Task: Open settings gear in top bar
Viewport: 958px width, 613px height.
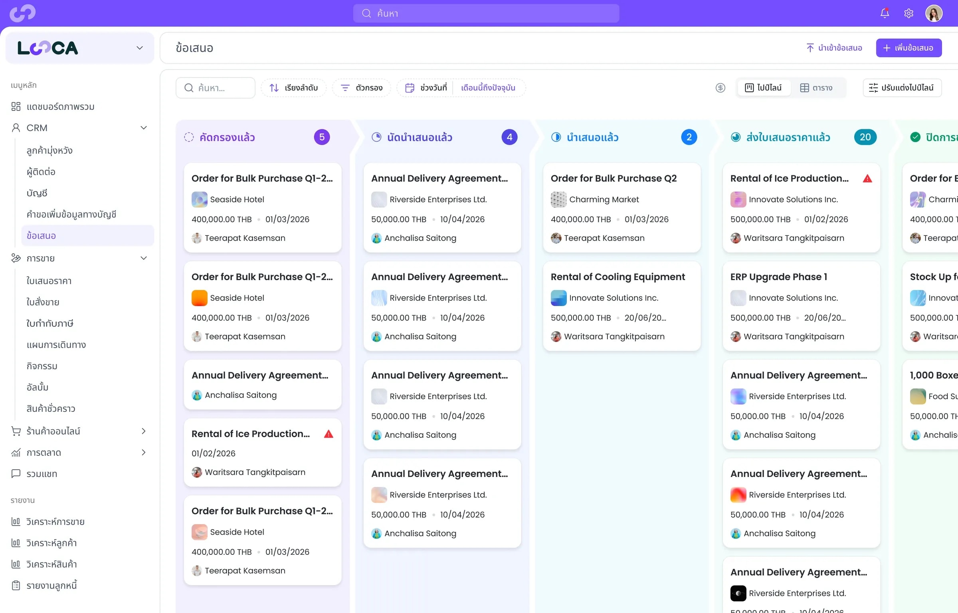Action: click(909, 13)
